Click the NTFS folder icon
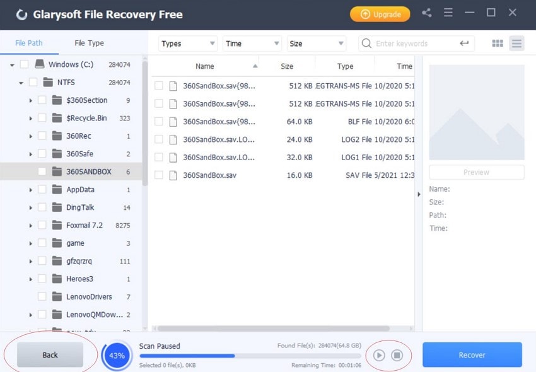This screenshot has width=536, height=372. point(48,83)
